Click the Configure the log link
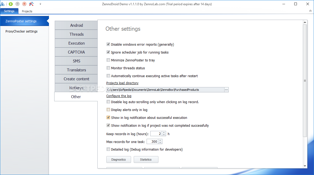314x175 pixels. click(119, 96)
